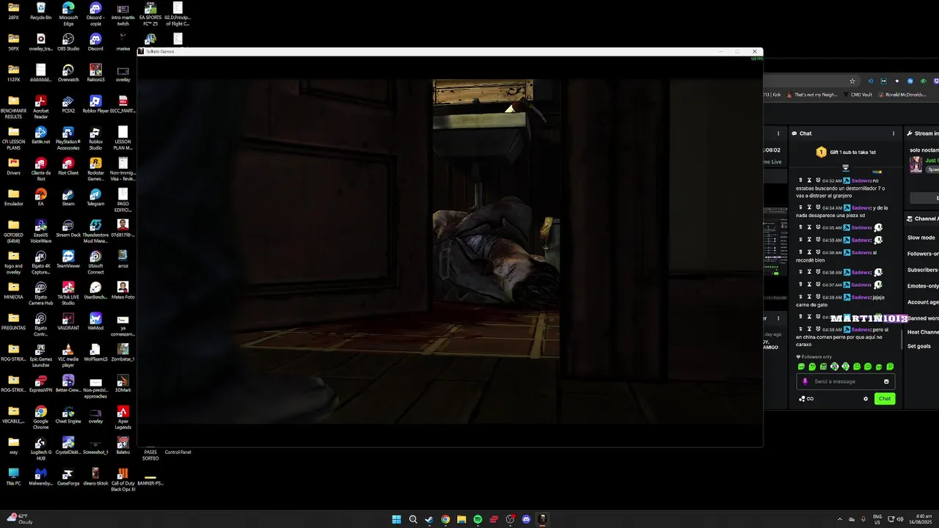Screen dimensions: 939x528
Task: Open the Recycle Bin on the desktop
Action: coord(41,11)
